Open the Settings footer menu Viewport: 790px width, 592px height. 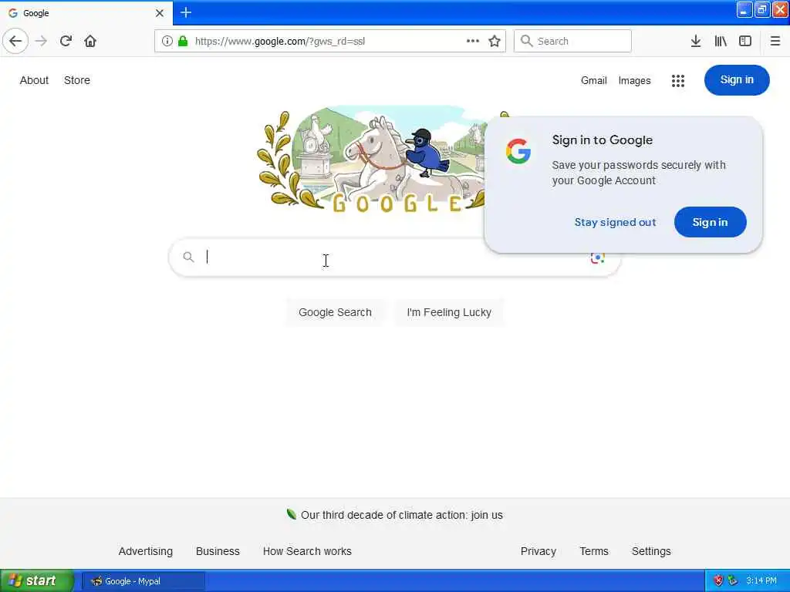651,551
